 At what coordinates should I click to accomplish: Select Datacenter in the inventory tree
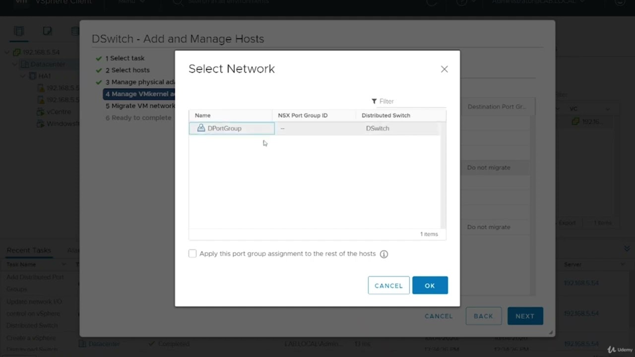(48, 64)
